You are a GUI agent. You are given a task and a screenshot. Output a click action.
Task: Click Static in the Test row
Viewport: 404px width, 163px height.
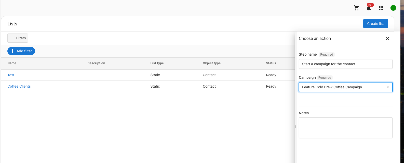coord(155,75)
